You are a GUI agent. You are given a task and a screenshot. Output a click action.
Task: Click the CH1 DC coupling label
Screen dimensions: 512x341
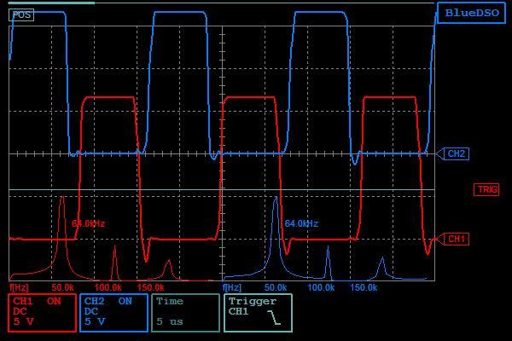[20, 311]
